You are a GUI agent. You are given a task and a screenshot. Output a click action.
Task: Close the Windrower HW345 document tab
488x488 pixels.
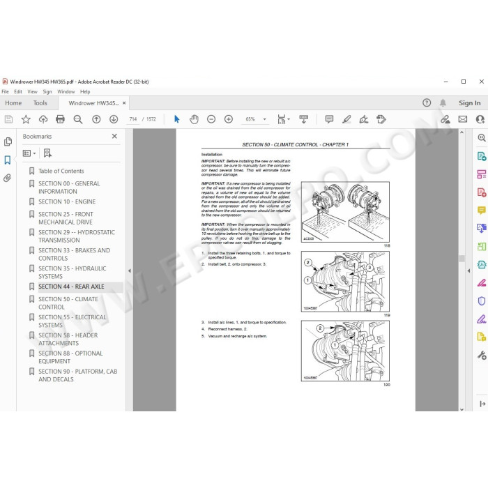tap(124, 103)
